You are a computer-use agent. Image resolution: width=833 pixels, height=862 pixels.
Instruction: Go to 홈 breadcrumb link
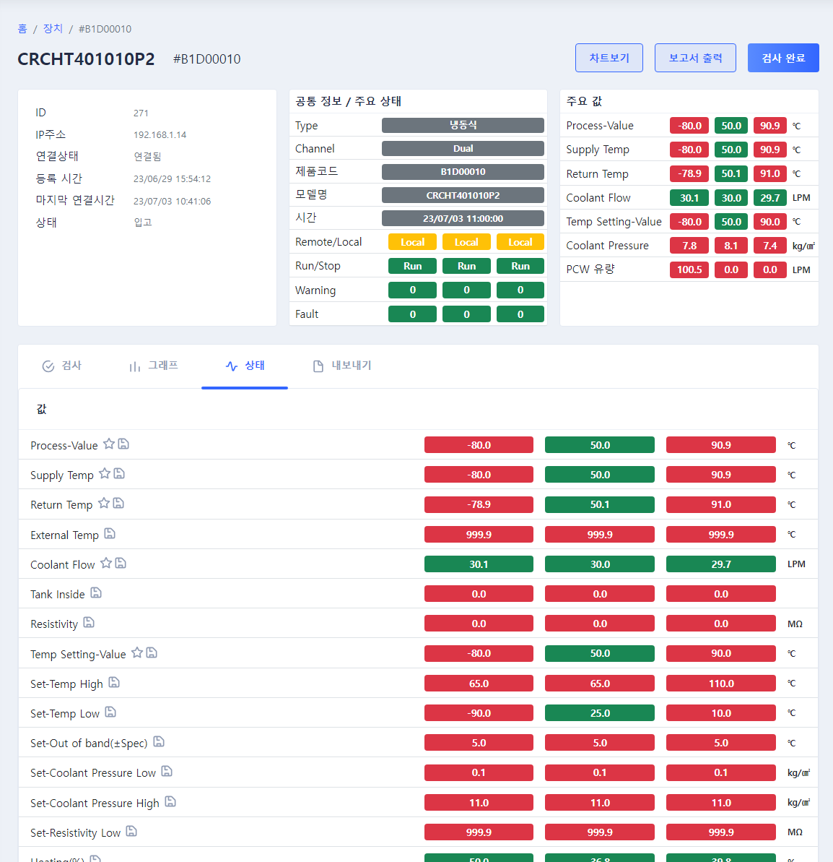click(22, 29)
